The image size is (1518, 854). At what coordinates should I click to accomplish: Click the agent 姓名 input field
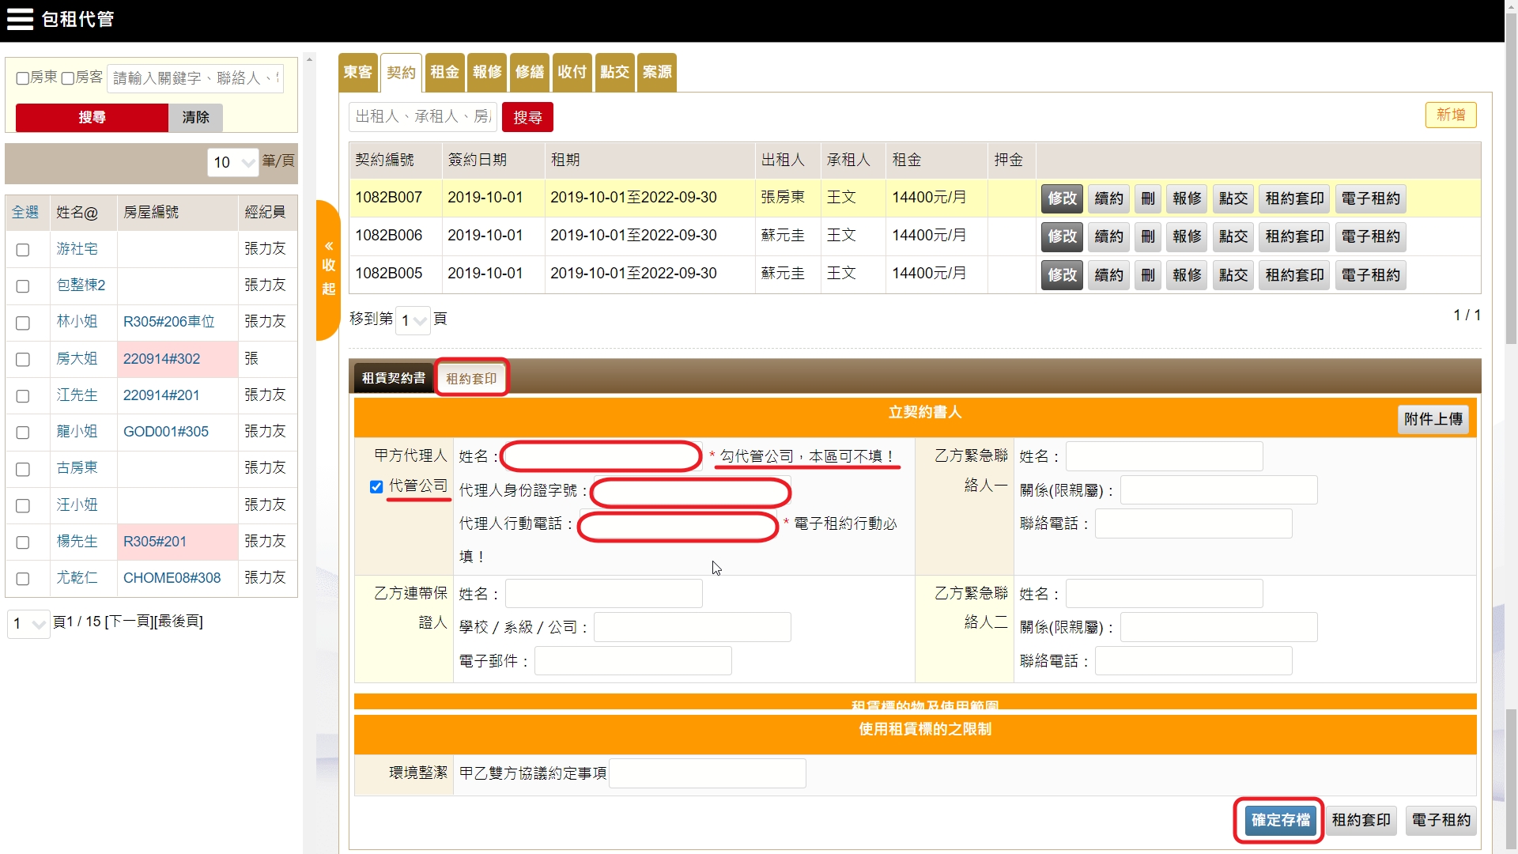click(x=601, y=456)
